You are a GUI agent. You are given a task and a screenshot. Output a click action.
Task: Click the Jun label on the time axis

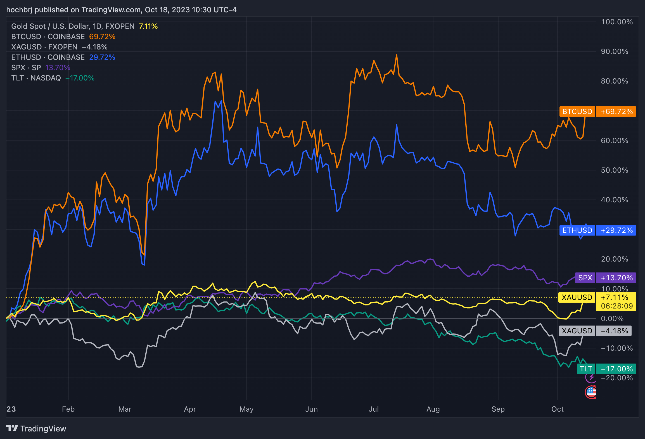[311, 409]
